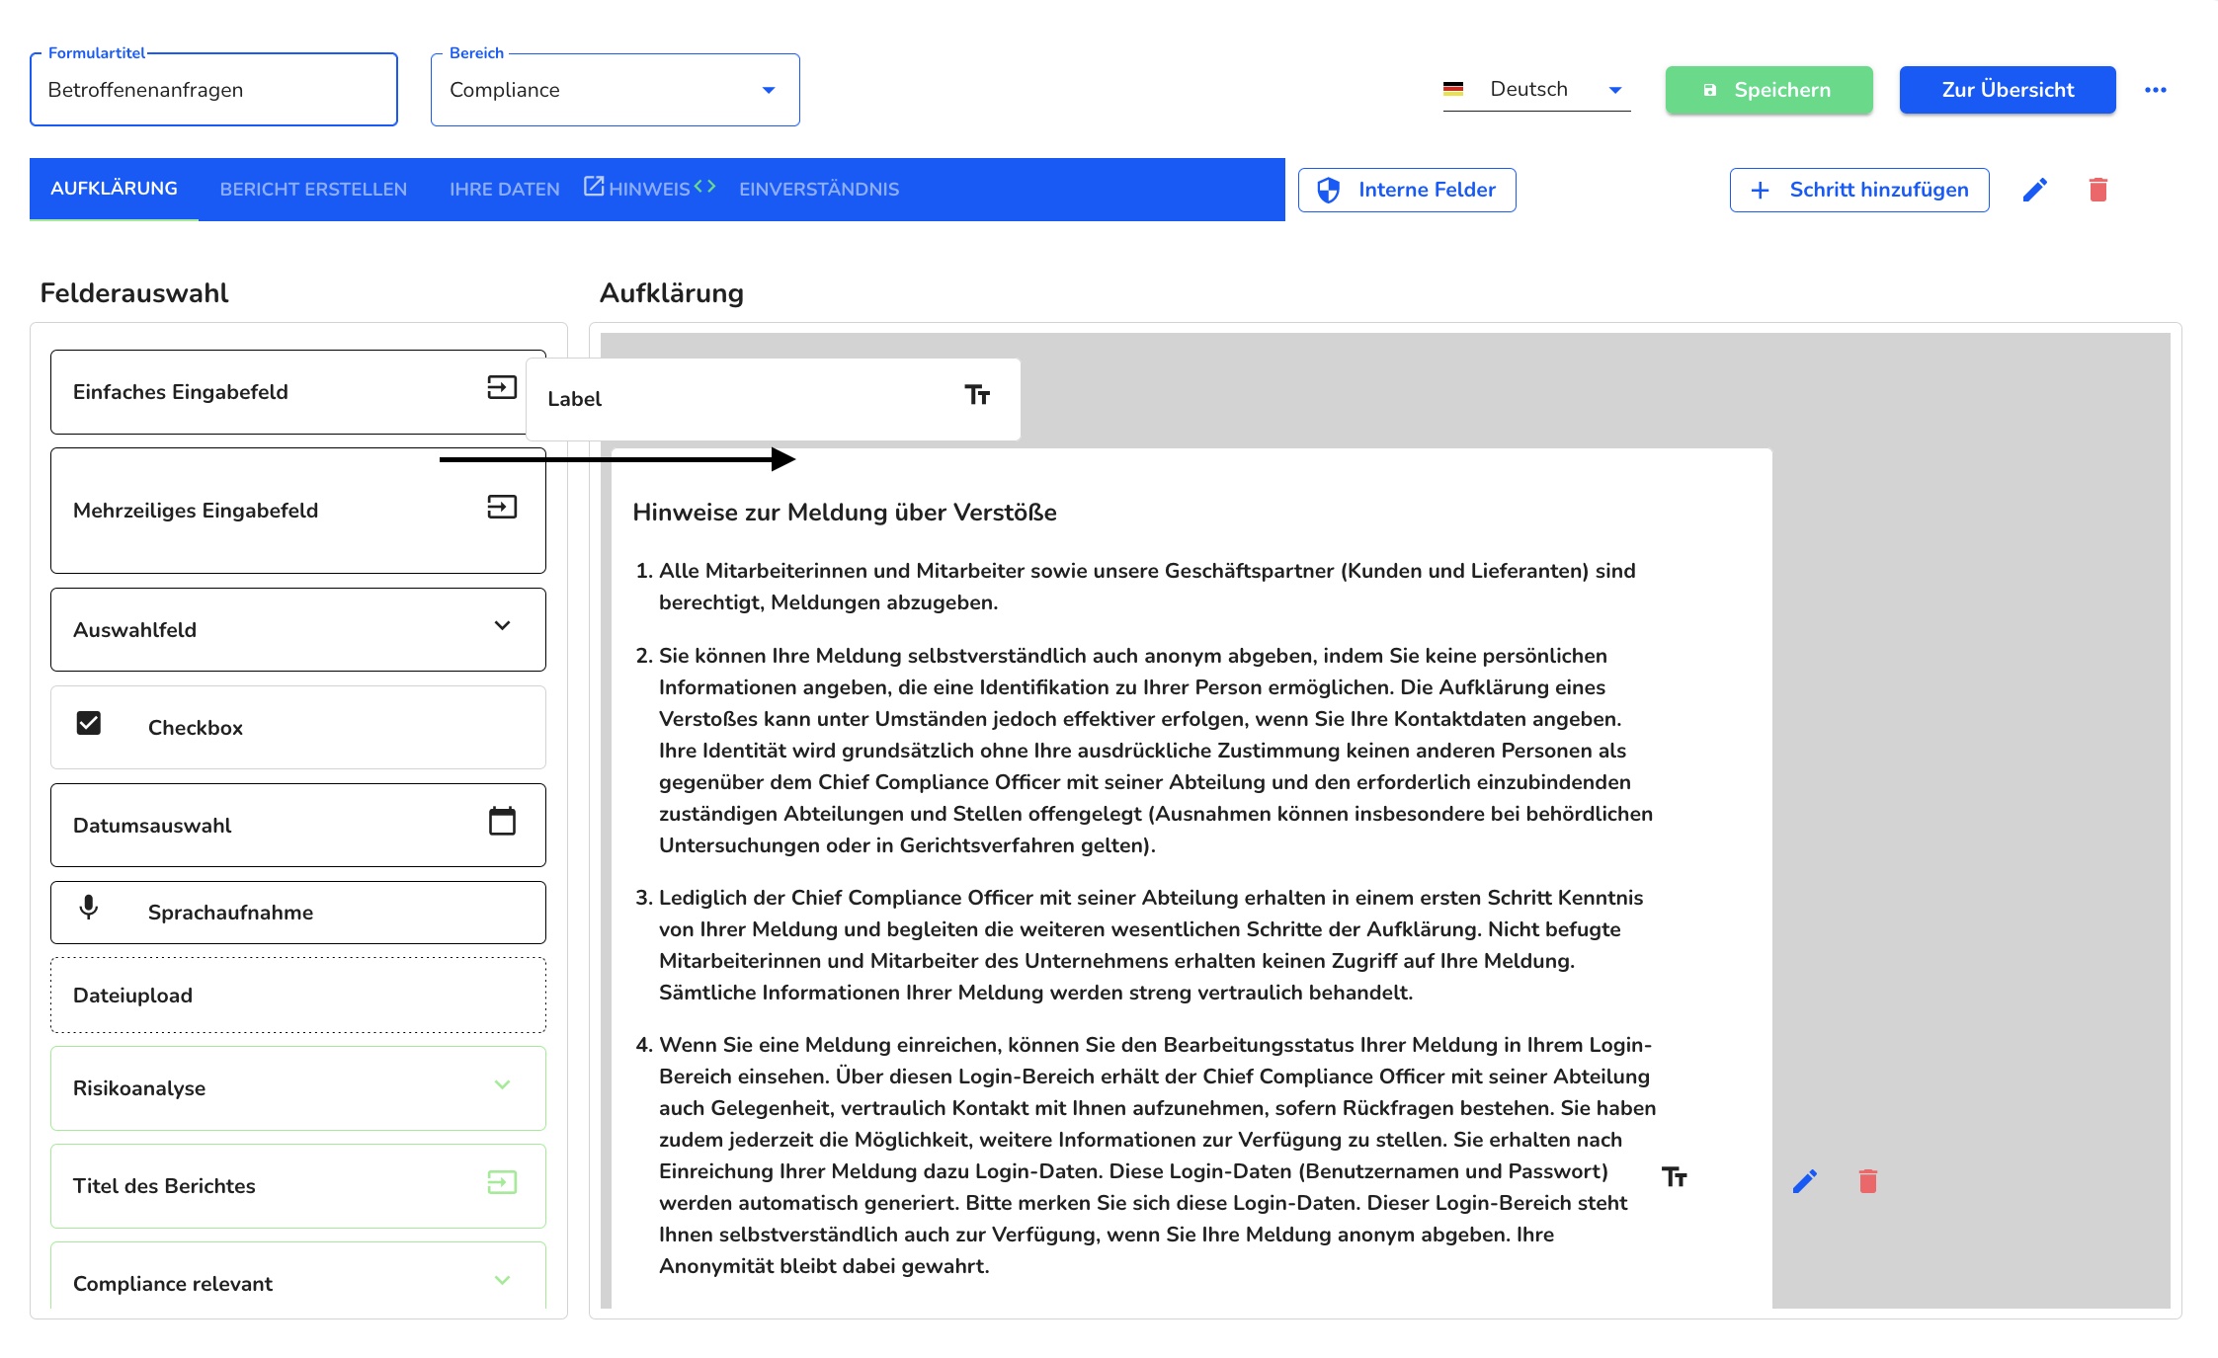This screenshot has width=2218, height=1358.
Task: Click the microphone icon on Sprachaufnahme
Action: coord(89,907)
